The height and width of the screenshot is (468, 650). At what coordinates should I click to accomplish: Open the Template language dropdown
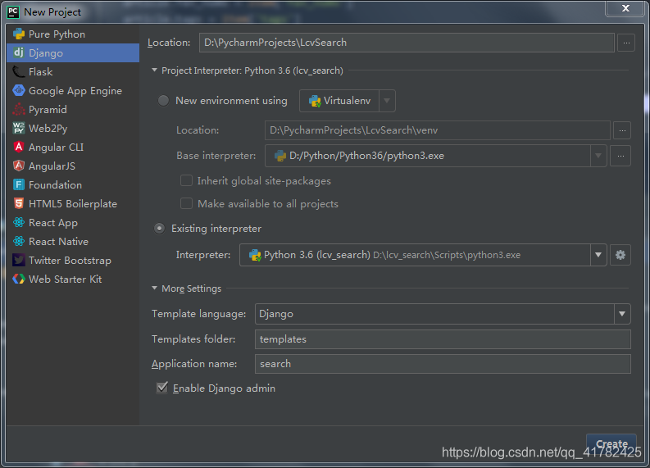tap(622, 314)
